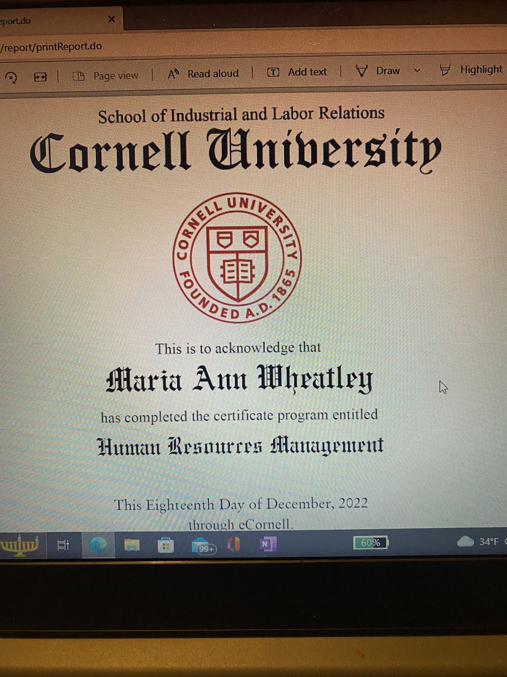Rotate the PDF page
The height and width of the screenshot is (677, 507).
tap(12, 78)
